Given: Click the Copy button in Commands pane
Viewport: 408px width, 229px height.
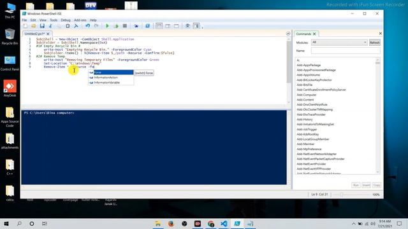Looking at the screenshot, I should tap(377, 185).
